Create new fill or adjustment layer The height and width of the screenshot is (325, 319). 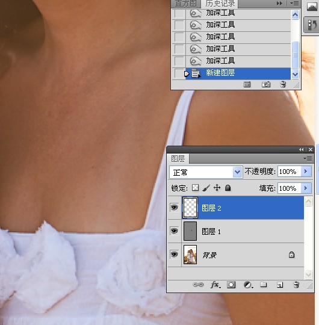pos(248,285)
